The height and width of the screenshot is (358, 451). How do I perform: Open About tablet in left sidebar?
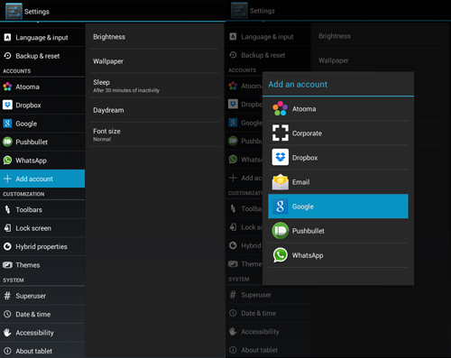(x=42, y=351)
